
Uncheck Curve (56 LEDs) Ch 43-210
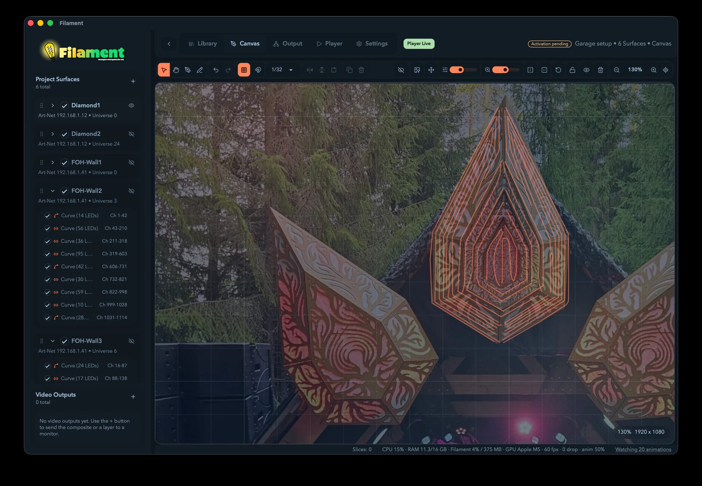pos(47,228)
